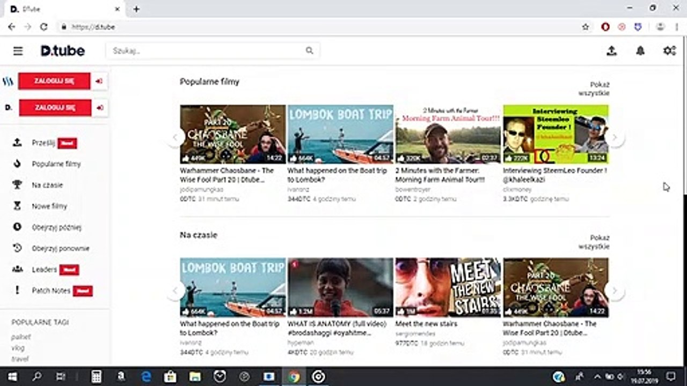The image size is (687, 386).
Task: Show all Popularne filmy videos
Action: coord(594,89)
